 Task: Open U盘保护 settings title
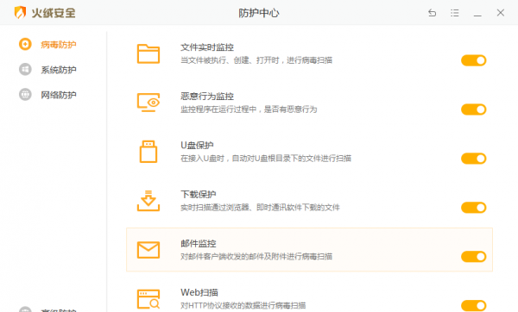point(197,146)
